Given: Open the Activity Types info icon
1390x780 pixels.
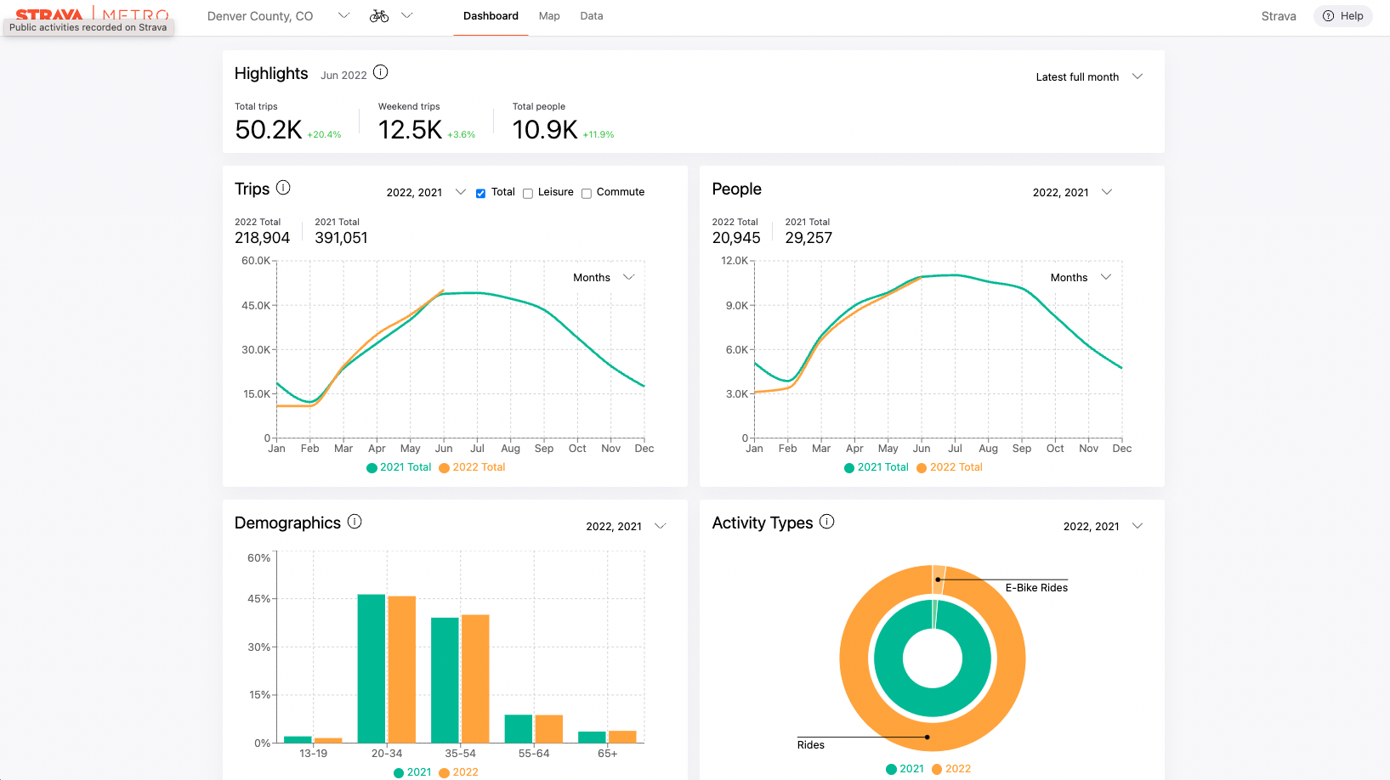Looking at the screenshot, I should pyautogui.click(x=826, y=521).
